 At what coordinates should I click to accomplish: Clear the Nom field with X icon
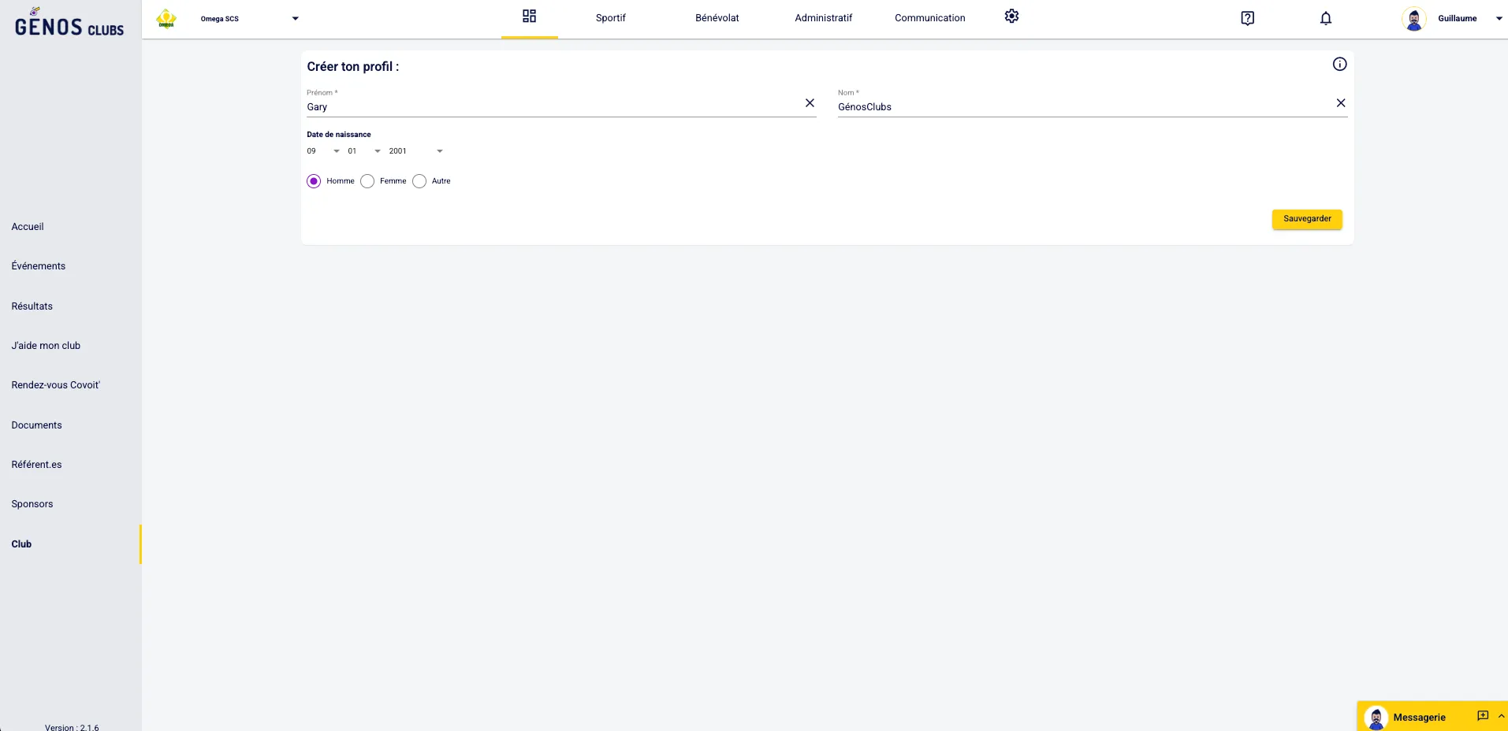pyautogui.click(x=1340, y=103)
